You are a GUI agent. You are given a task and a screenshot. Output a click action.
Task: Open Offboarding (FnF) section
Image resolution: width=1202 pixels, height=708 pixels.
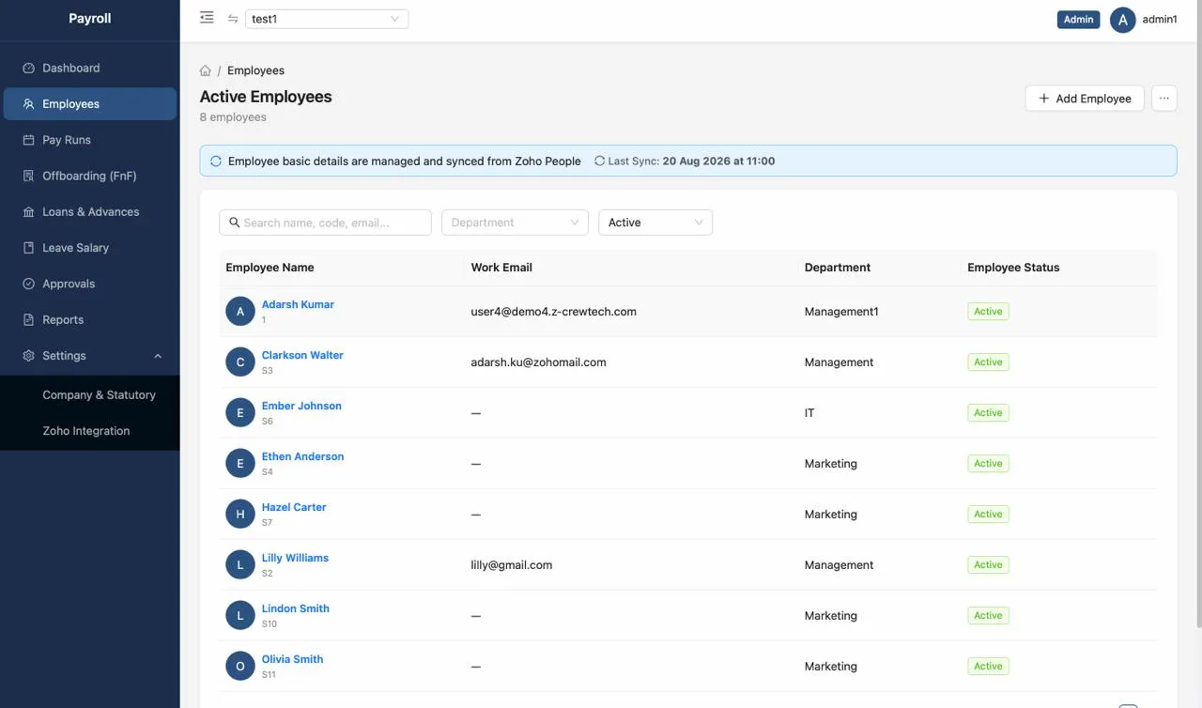(90, 176)
